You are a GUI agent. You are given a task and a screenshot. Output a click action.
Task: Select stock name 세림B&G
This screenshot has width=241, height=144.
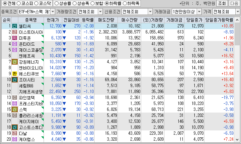pos(26,86)
